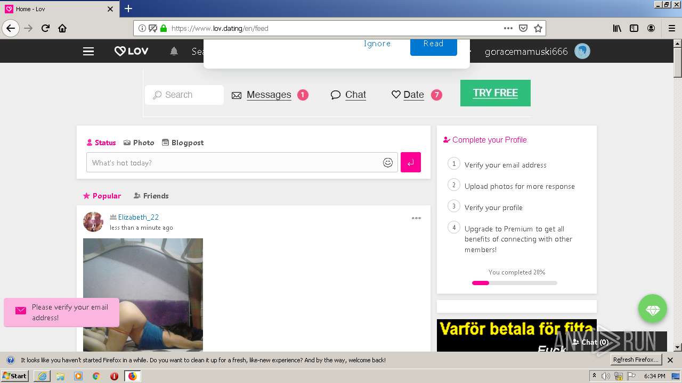The image size is (682, 383).
Task: Submit status with pink enter button
Action: (411, 162)
